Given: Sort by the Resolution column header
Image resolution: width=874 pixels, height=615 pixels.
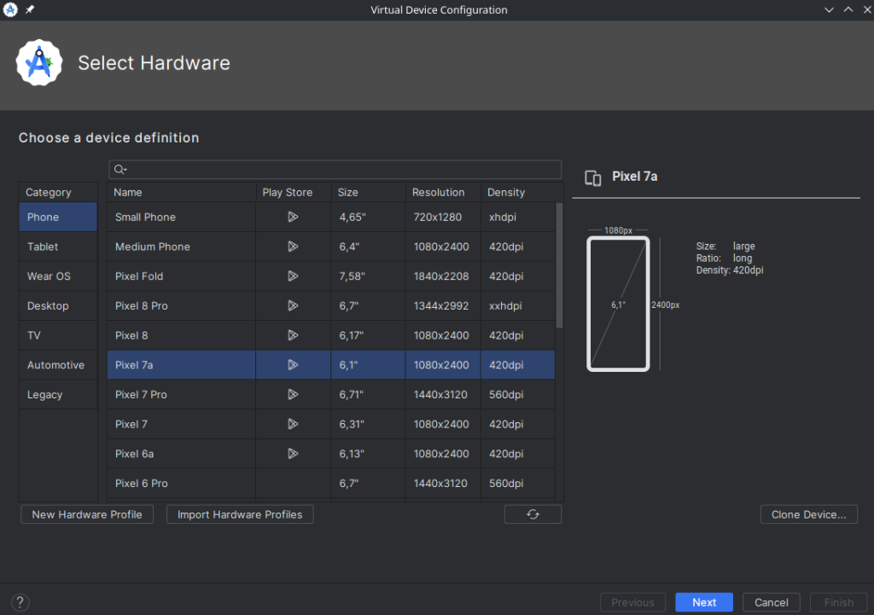Looking at the screenshot, I should point(438,192).
